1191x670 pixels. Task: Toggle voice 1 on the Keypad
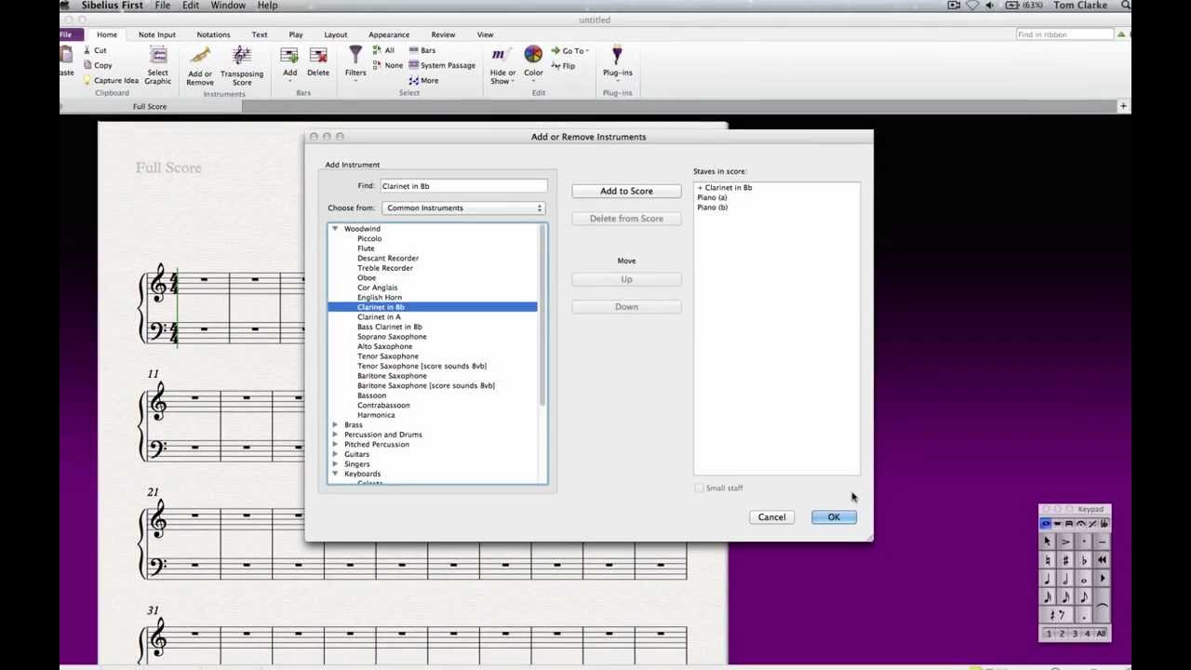(x=1049, y=634)
